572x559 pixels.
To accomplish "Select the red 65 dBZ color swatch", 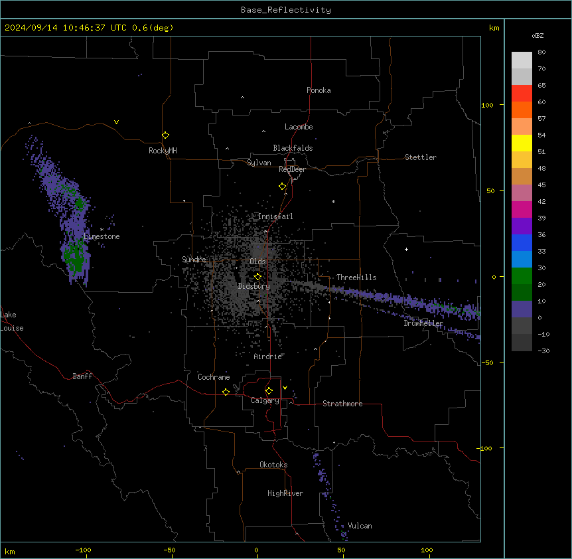I will coord(522,93).
